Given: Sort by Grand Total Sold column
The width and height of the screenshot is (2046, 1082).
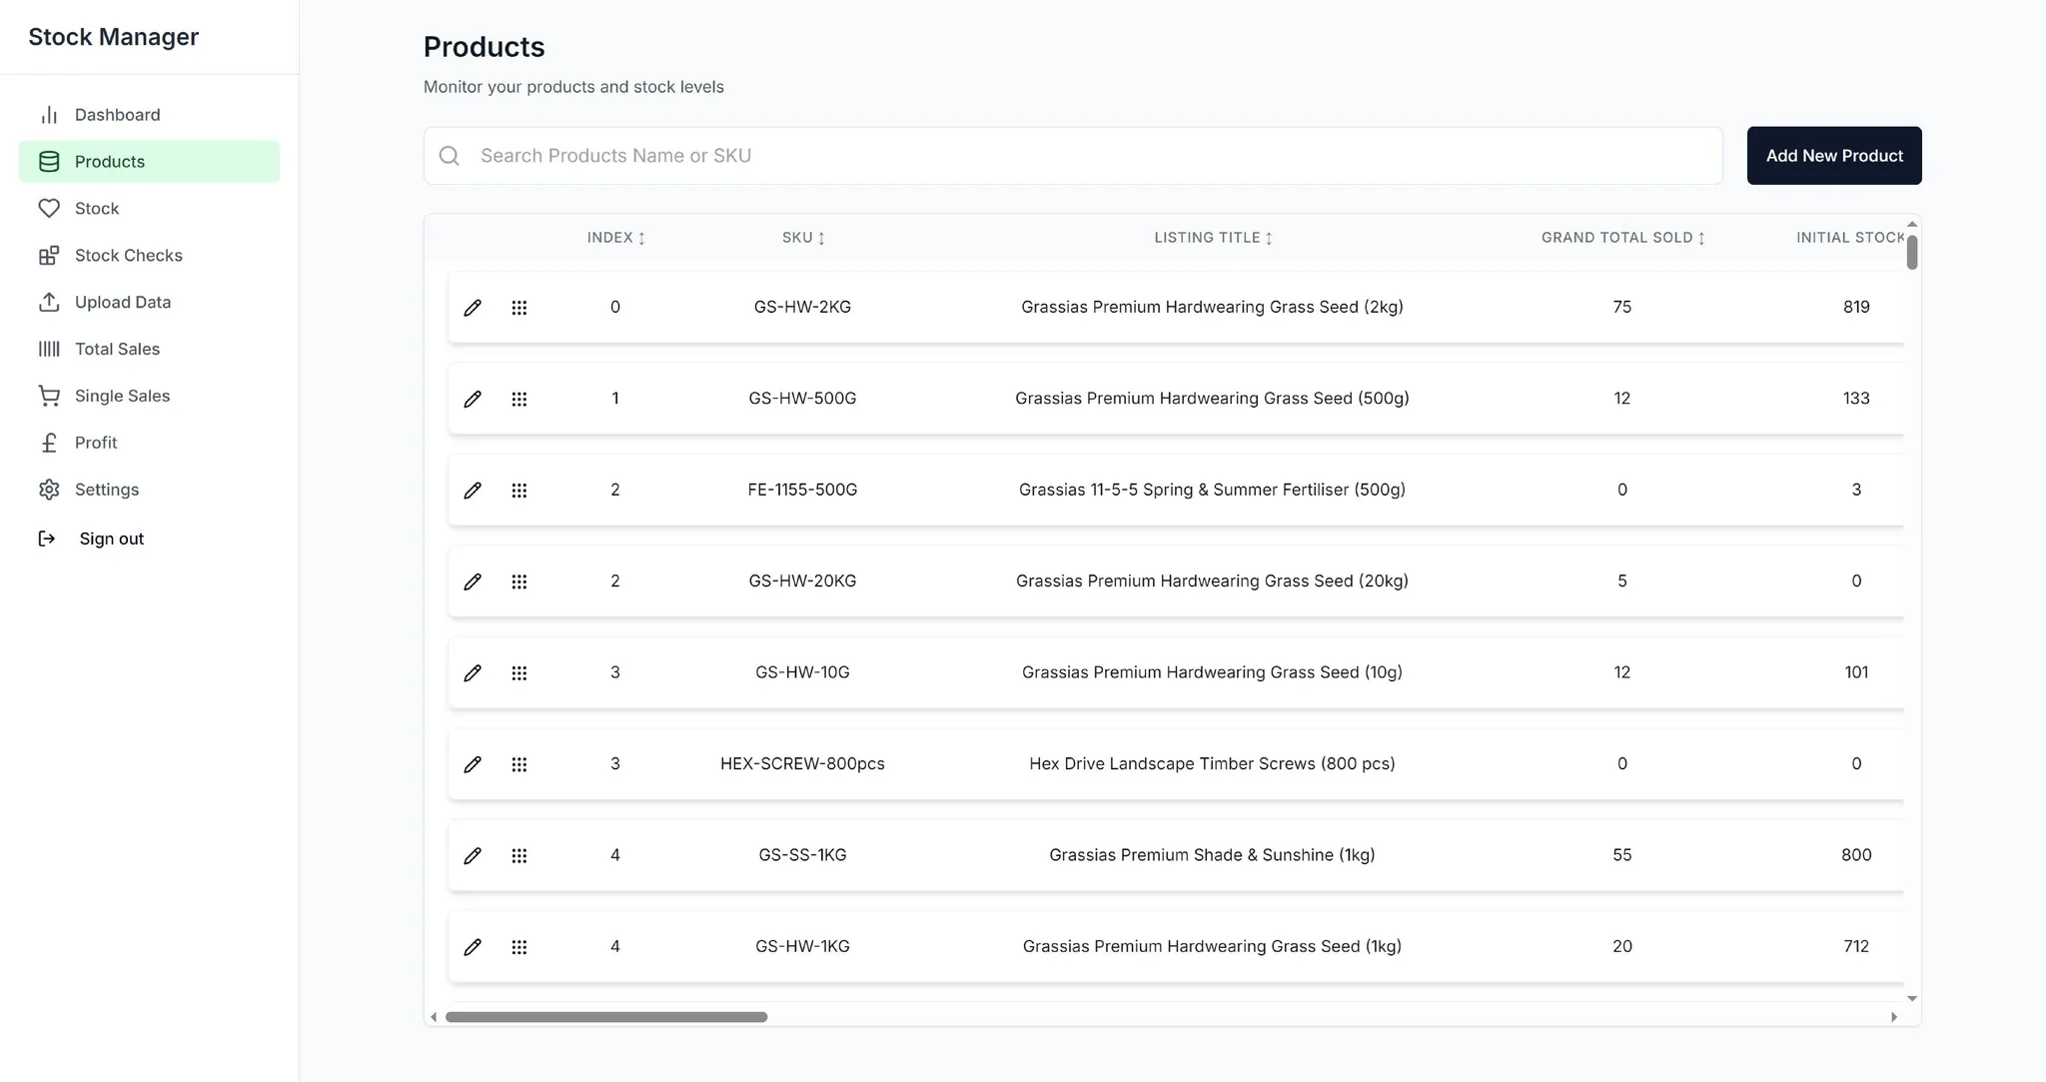Looking at the screenshot, I should tap(1622, 238).
